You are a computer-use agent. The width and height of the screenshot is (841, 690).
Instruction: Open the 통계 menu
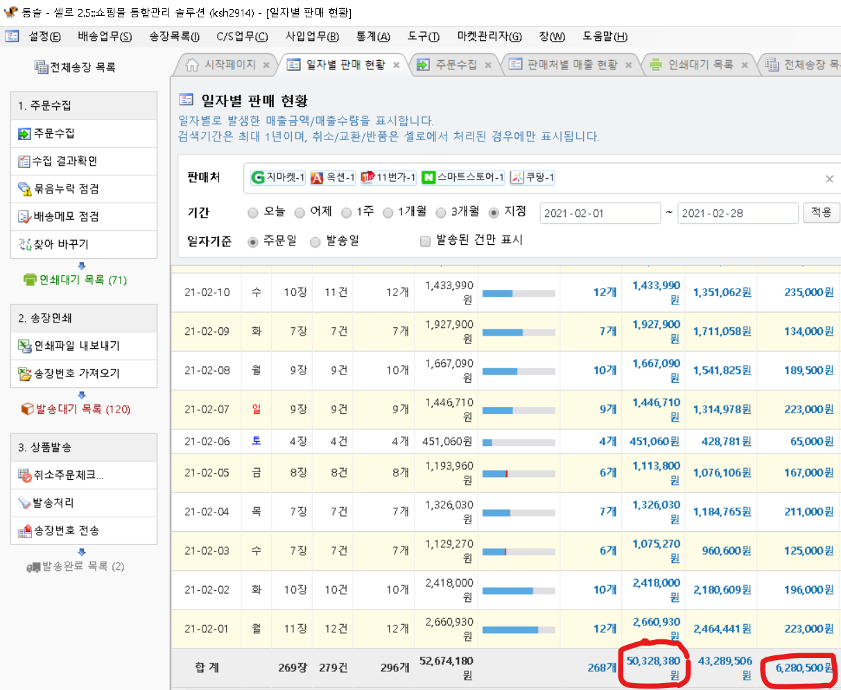point(372,36)
